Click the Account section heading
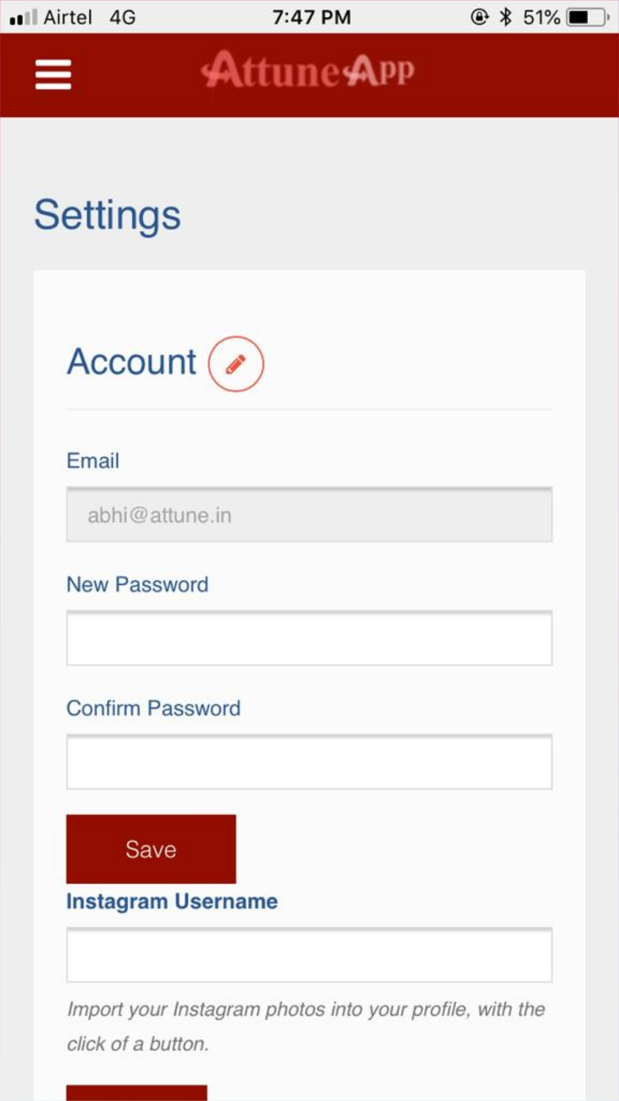This screenshot has height=1101, width=619. [x=132, y=362]
